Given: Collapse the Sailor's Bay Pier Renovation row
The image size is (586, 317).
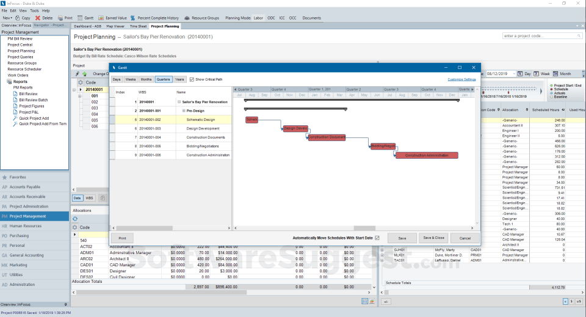Looking at the screenshot, I should pyautogui.click(x=179, y=102).
